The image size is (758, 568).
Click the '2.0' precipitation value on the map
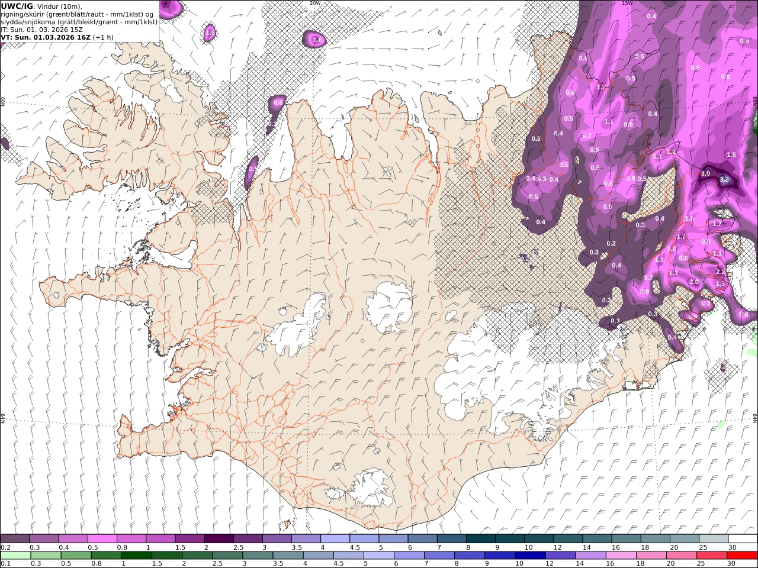coord(694,282)
